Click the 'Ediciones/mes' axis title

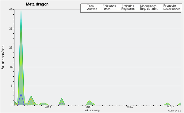[3, 58]
